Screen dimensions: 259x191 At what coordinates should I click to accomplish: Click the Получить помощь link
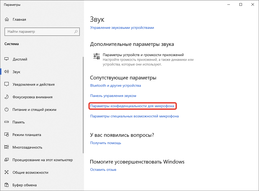click(105, 143)
